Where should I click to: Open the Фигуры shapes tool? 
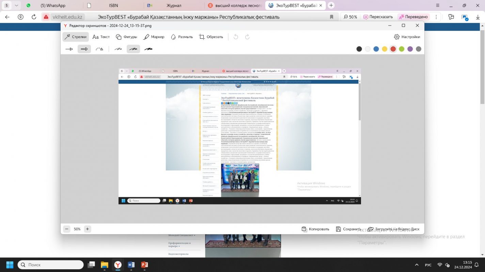click(126, 37)
